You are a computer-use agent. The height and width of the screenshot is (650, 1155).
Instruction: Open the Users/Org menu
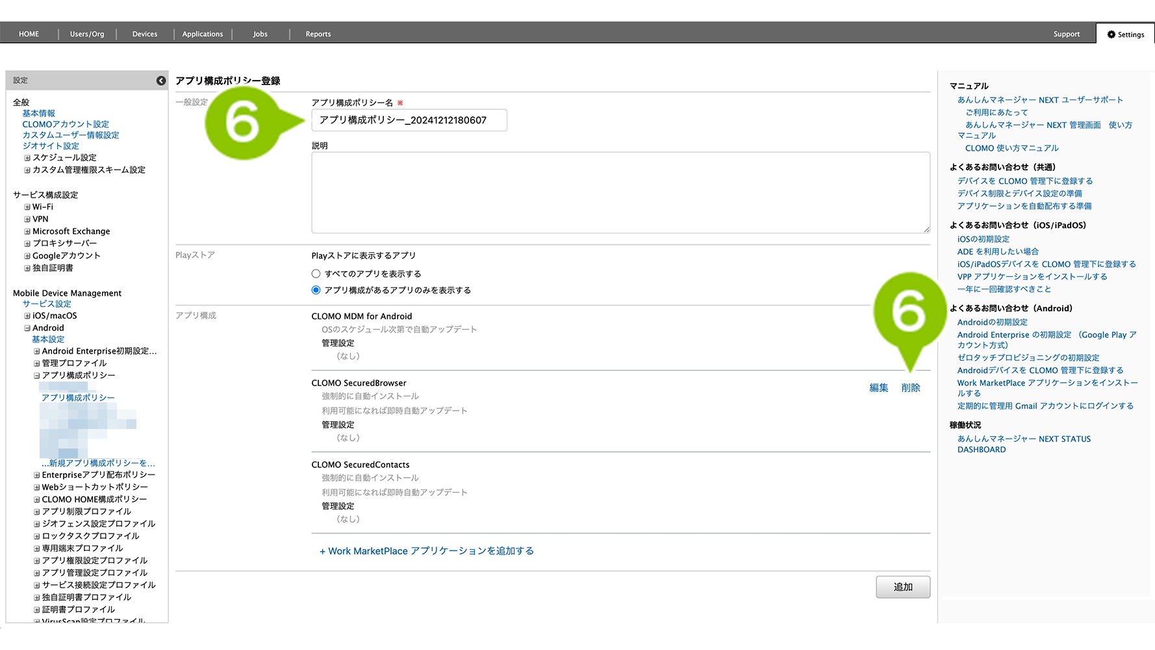click(x=87, y=34)
